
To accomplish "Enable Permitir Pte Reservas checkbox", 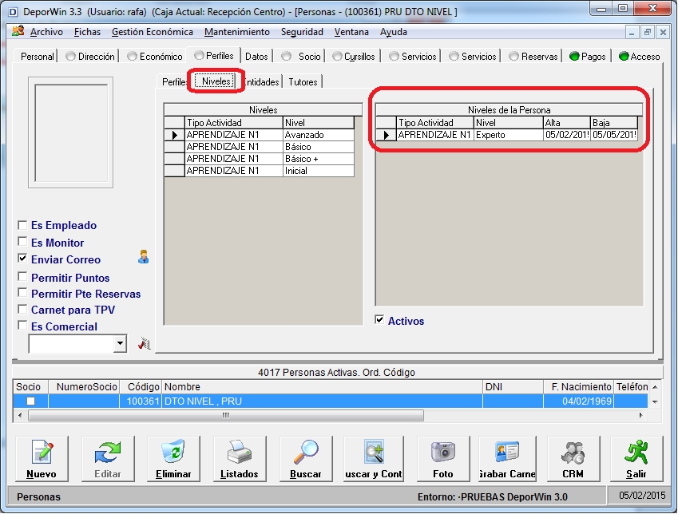I will pos(22,293).
